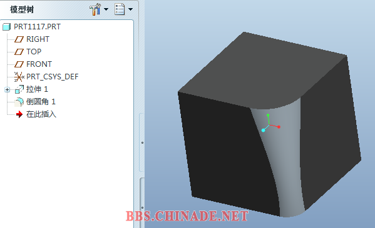Open the model tree settings tool icon
The image size is (375, 228).
click(95, 9)
